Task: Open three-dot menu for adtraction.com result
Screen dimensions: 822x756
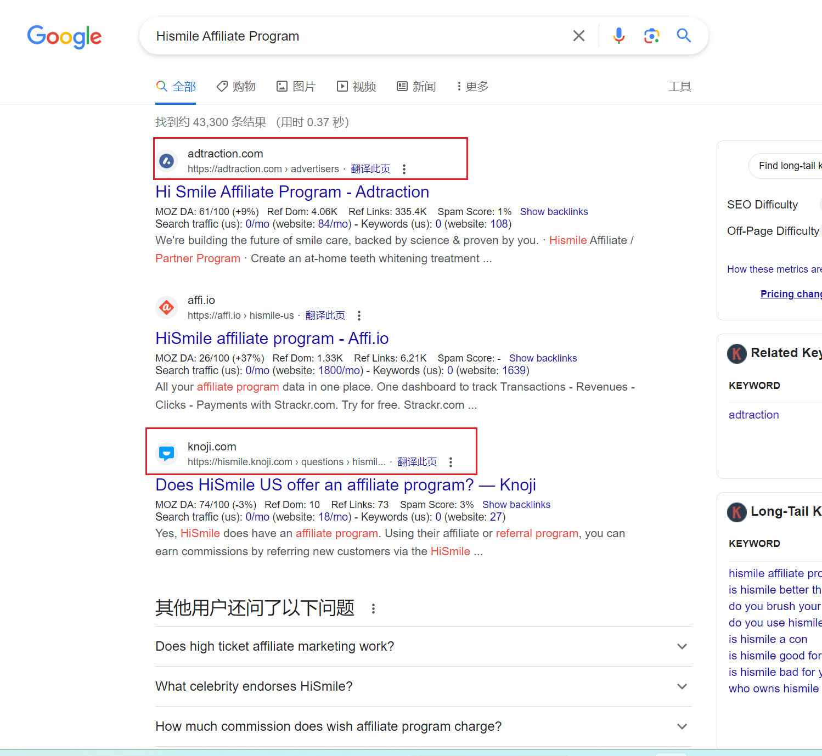Action: click(404, 170)
